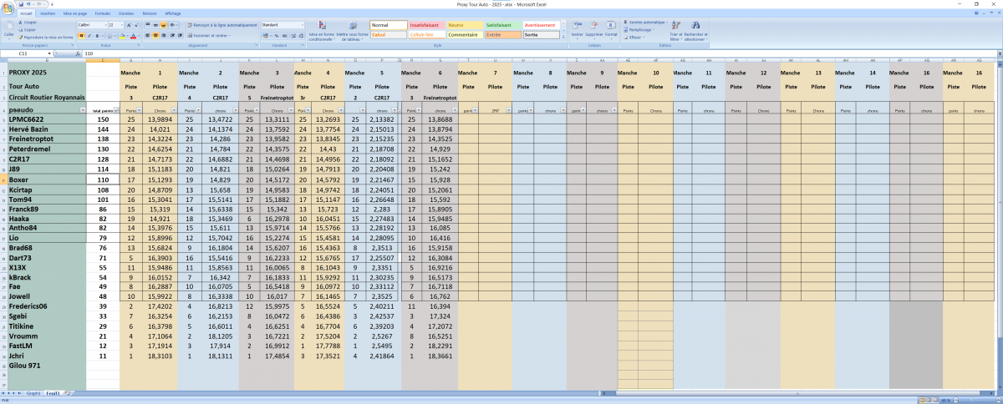
Task: Click the Trier et filtrer icon
Action: tap(675, 31)
